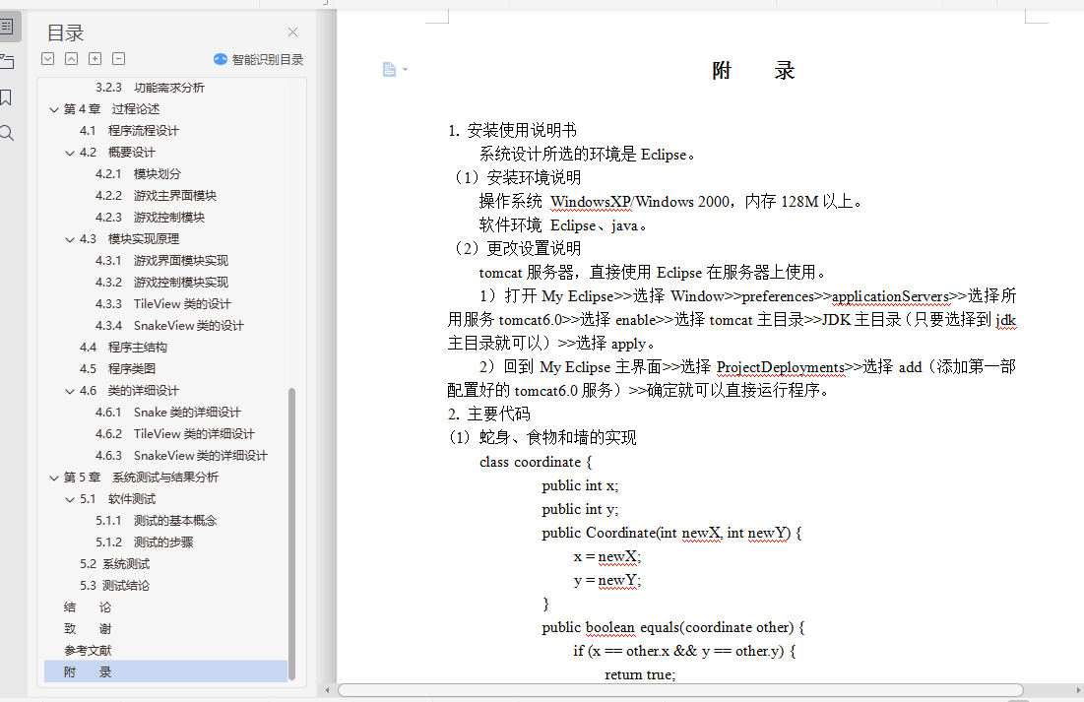The image size is (1084, 702).
Task: Close the 目录 panel with the X
Action: coord(293,32)
